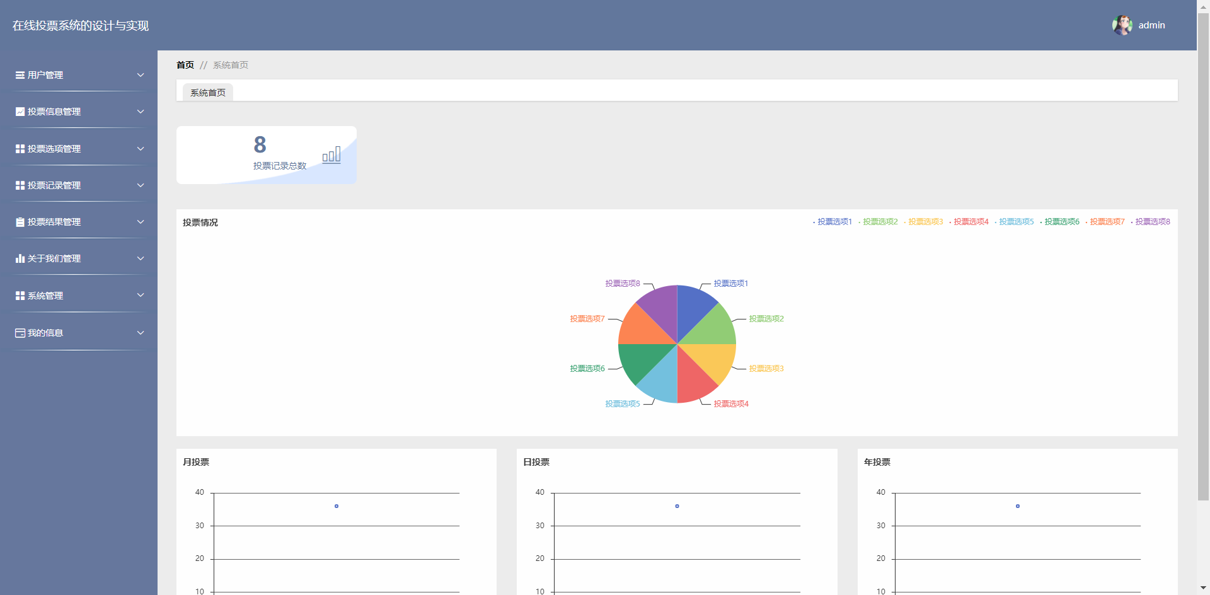The image size is (1210, 595).
Task: Expand the 系统管理 chevron
Action: 141,295
